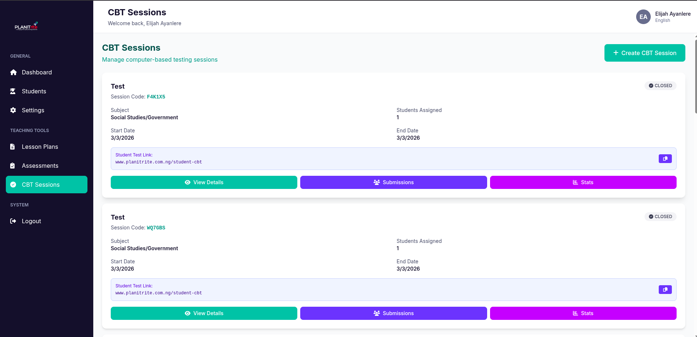
Task: Click the CLOSED status badge on first session
Action: [x=660, y=86]
